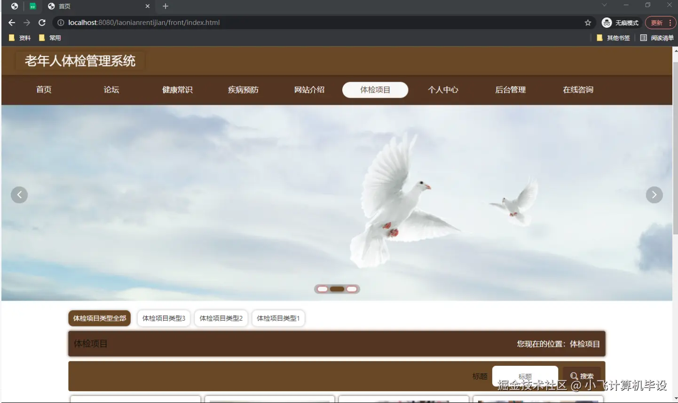Open the 在线咨询 link
This screenshot has height=403, width=678.
click(577, 90)
